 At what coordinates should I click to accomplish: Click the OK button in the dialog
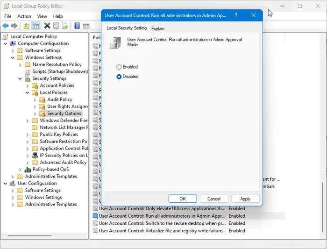click(183, 199)
